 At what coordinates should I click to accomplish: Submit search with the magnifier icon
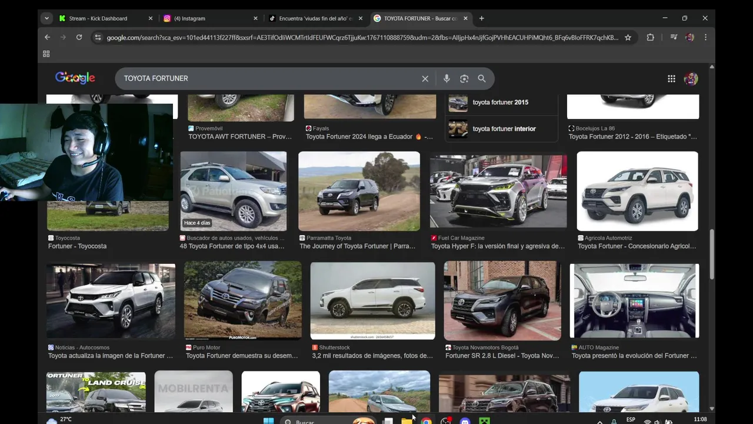(482, 78)
